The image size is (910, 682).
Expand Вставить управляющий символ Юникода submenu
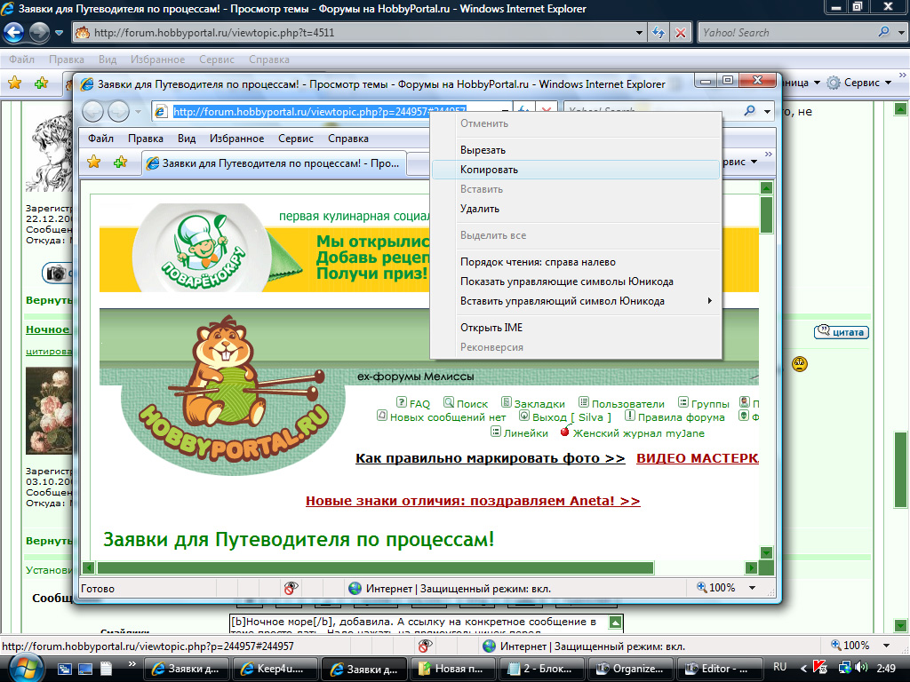[708, 301]
